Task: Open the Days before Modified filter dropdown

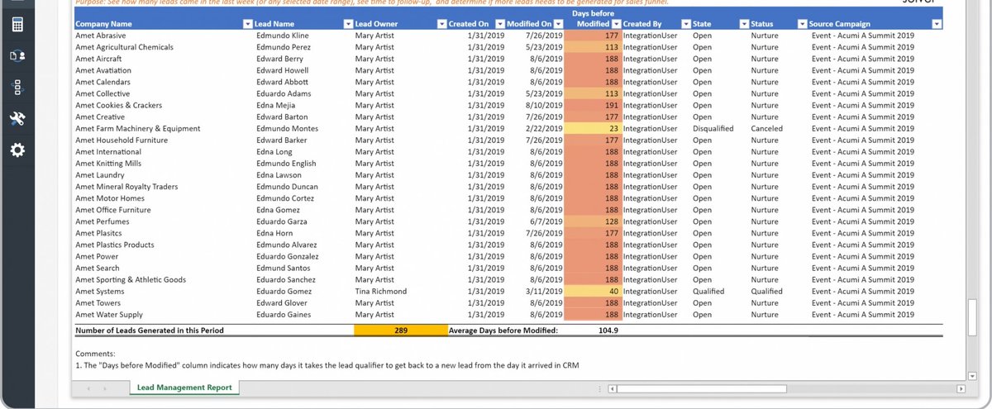Action: pyautogui.click(x=616, y=25)
